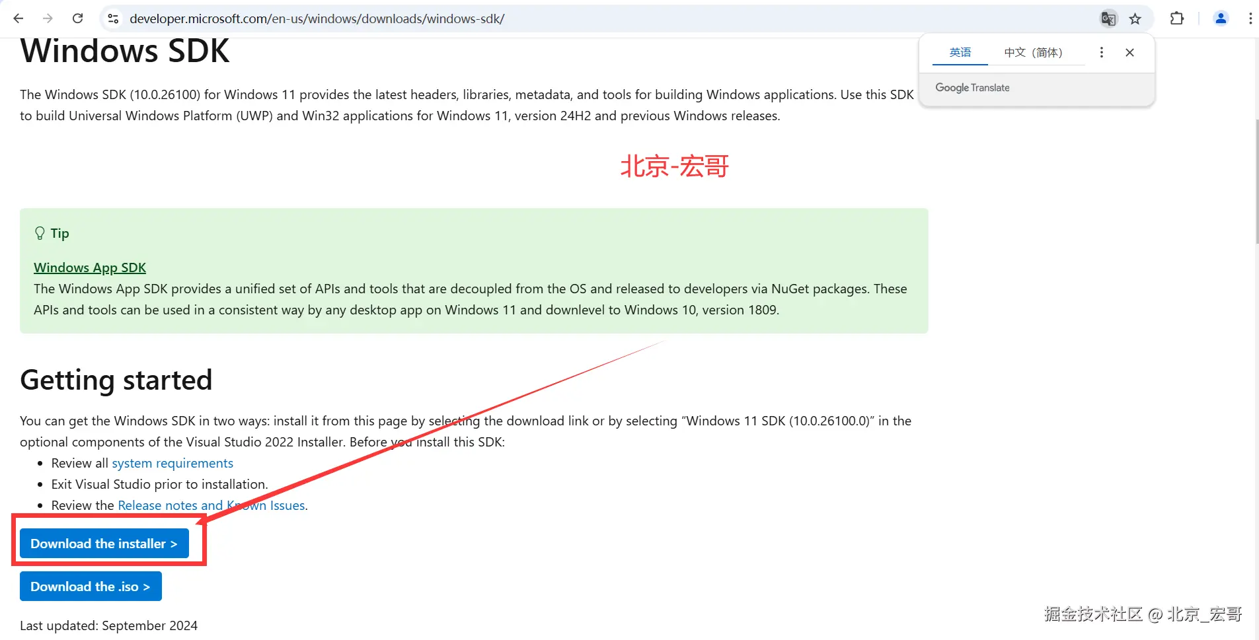Screen dimensions: 1259x640
Task: Click the Tip label in green box
Action: point(59,233)
